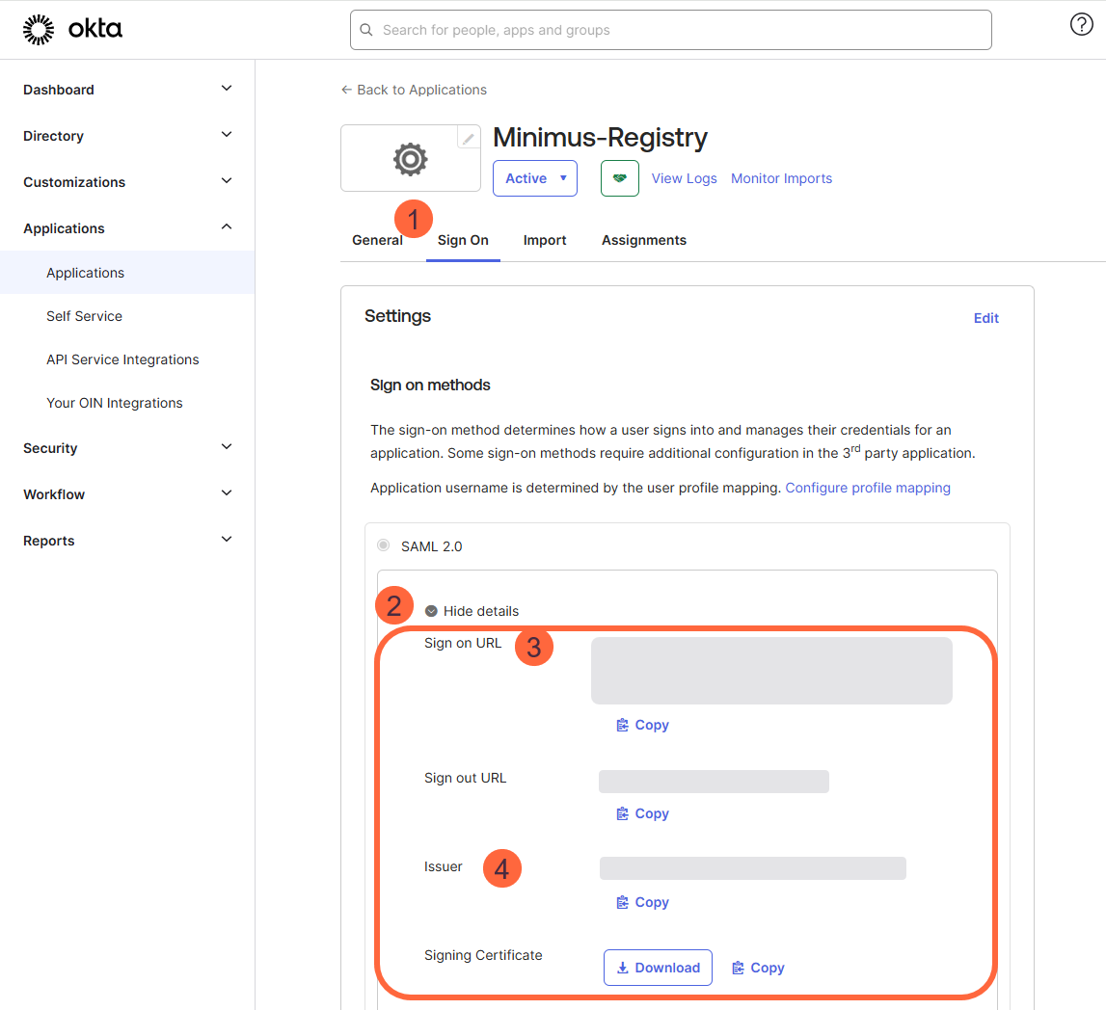Click the Issuer value field

click(x=753, y=868)
